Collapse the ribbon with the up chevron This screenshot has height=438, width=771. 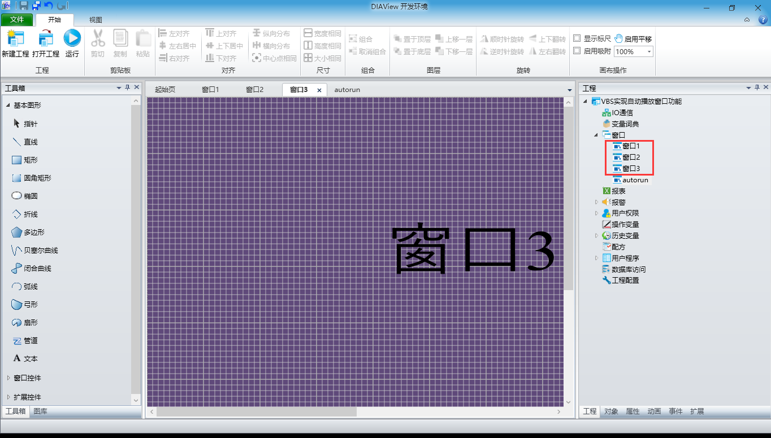point(747,19)
